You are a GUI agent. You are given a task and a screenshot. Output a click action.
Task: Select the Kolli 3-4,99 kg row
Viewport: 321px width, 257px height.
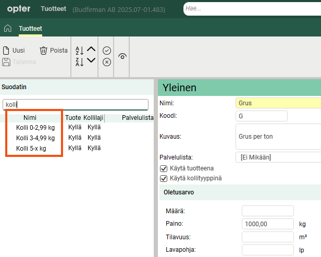pos(35,138)
